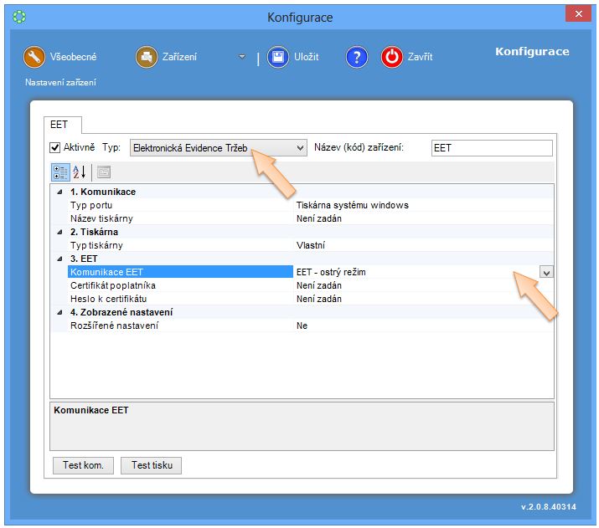The height and width of the screenshot is (528, 599).
Task: Open the Zařízení printer icon
Action: (147, 57)
